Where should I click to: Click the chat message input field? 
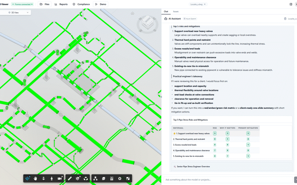pyautogui.click(x=228, y=180)
